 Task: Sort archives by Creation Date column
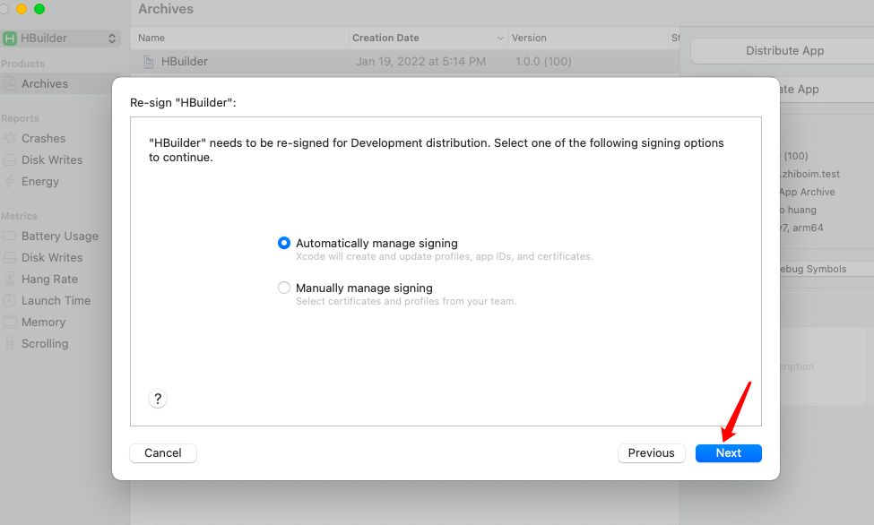click(385, 38)
